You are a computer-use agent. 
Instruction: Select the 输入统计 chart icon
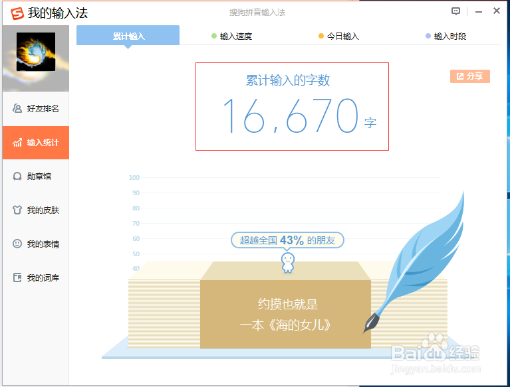17,142
